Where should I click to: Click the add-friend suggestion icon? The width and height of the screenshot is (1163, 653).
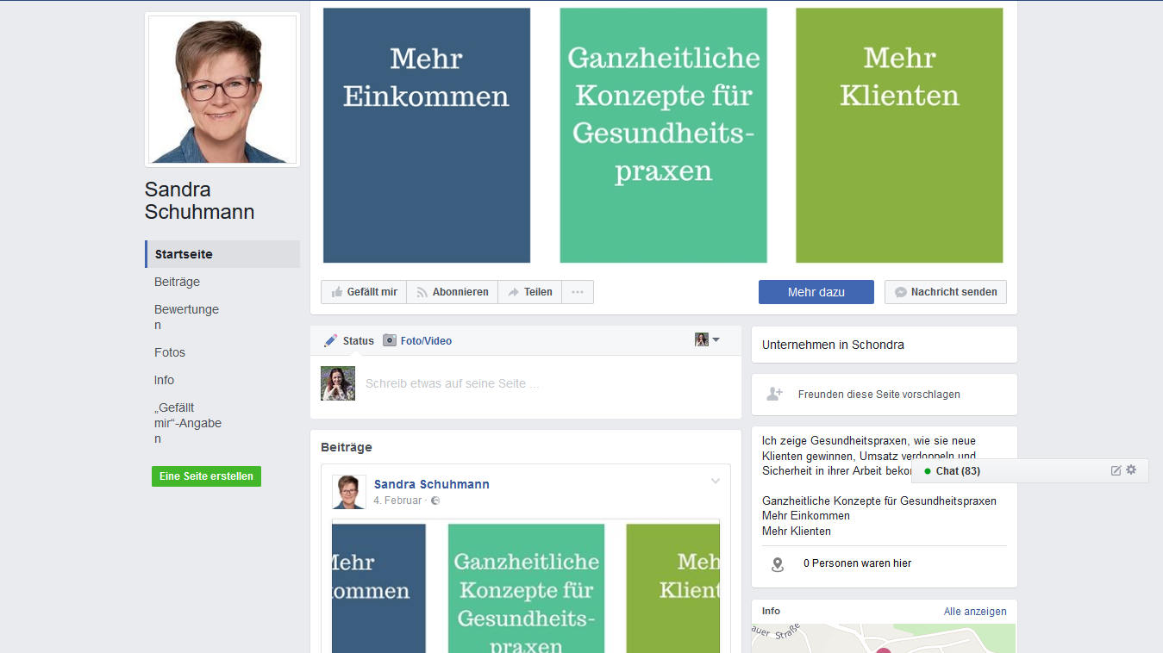(x=774, y=395)
